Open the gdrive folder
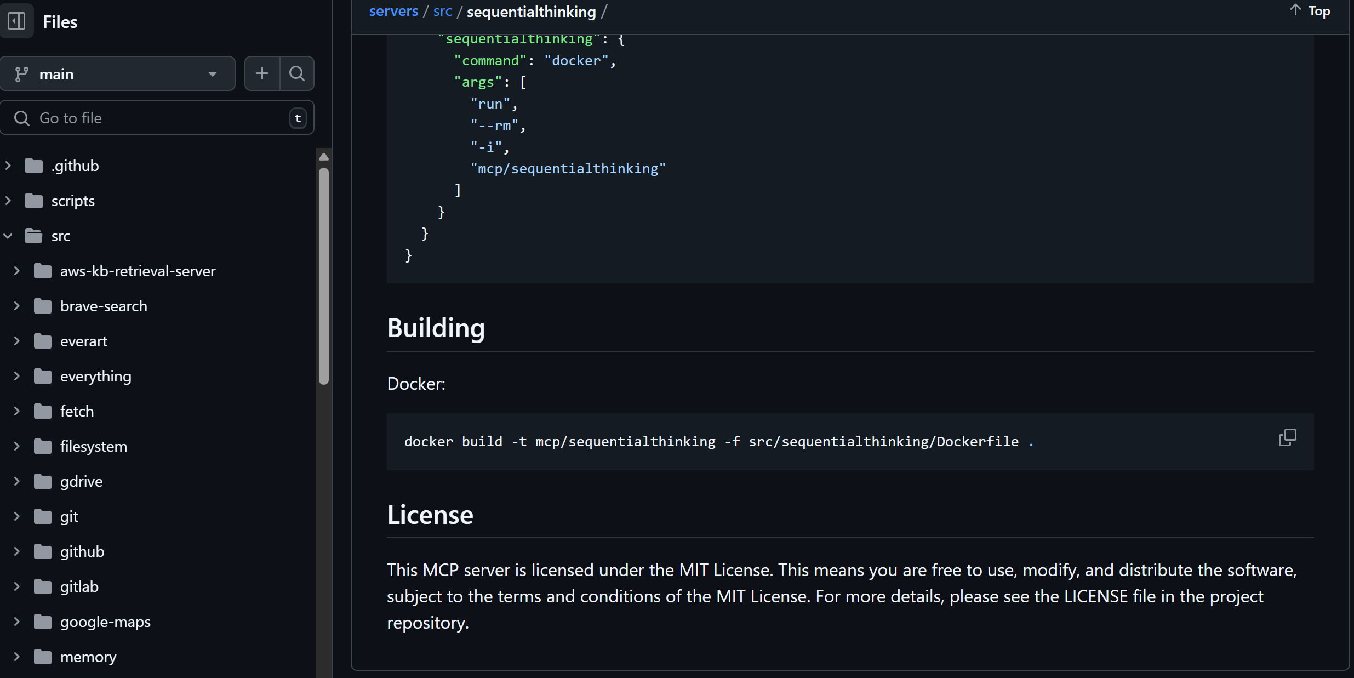This screenshot has height=678, width=1354. [81, 481]
